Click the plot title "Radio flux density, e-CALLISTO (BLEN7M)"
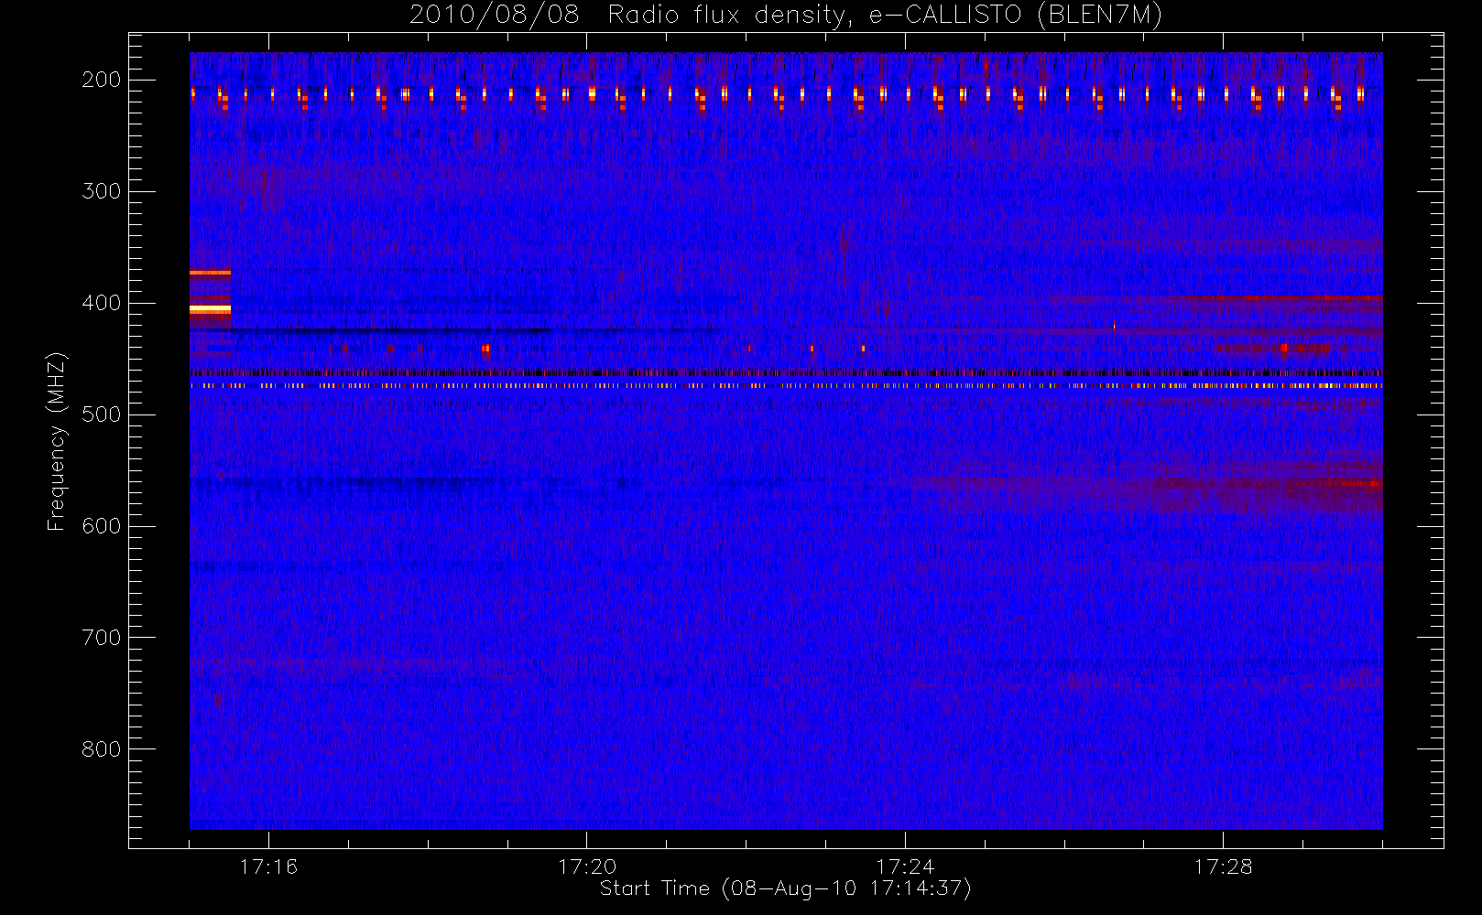Screen dimensions: 1482x915 [885, 16]
